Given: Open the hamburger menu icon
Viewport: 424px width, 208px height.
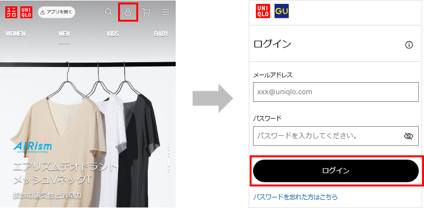Looking at the screenshot, I should (x=166, y=12).
